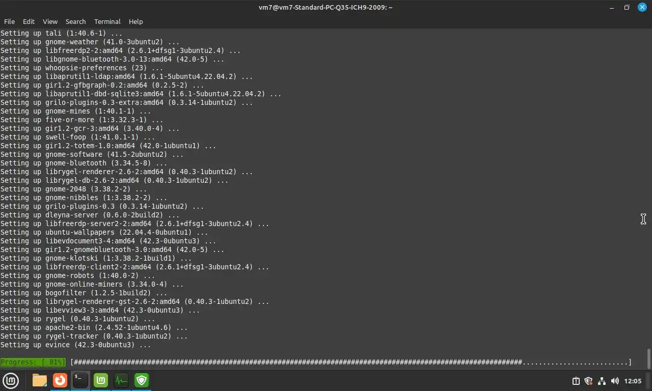This screenshot has height=391, width=652.
Task: Open the green shield Update Manager icon
Action: click(x=142, y=380)
